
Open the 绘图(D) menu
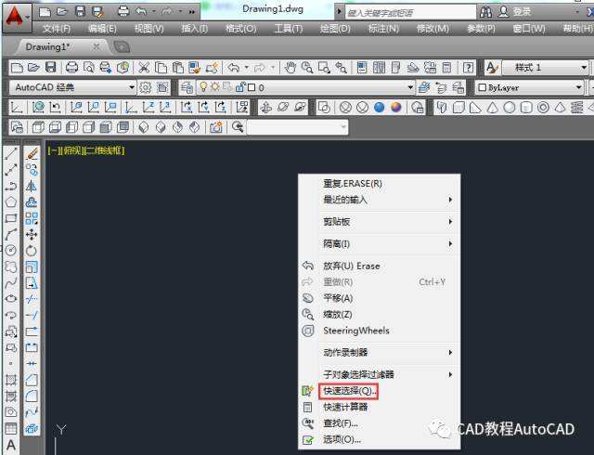[335, 29]
